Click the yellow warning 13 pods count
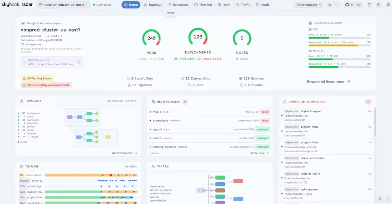The width and height of the screenshot is (392, 204). [152, 59]
